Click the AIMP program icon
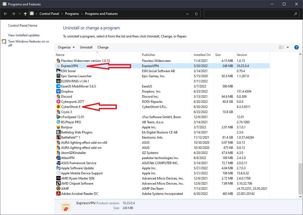 pyautogui.click(x=58, y=189)
